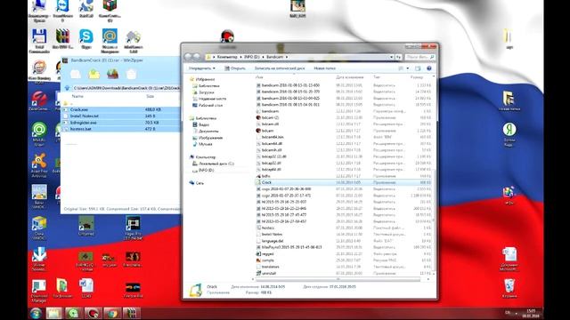Go forward in the Explorer window
Image resolution: width=570 pixels, height=320 pixels.
pos(196,57)
